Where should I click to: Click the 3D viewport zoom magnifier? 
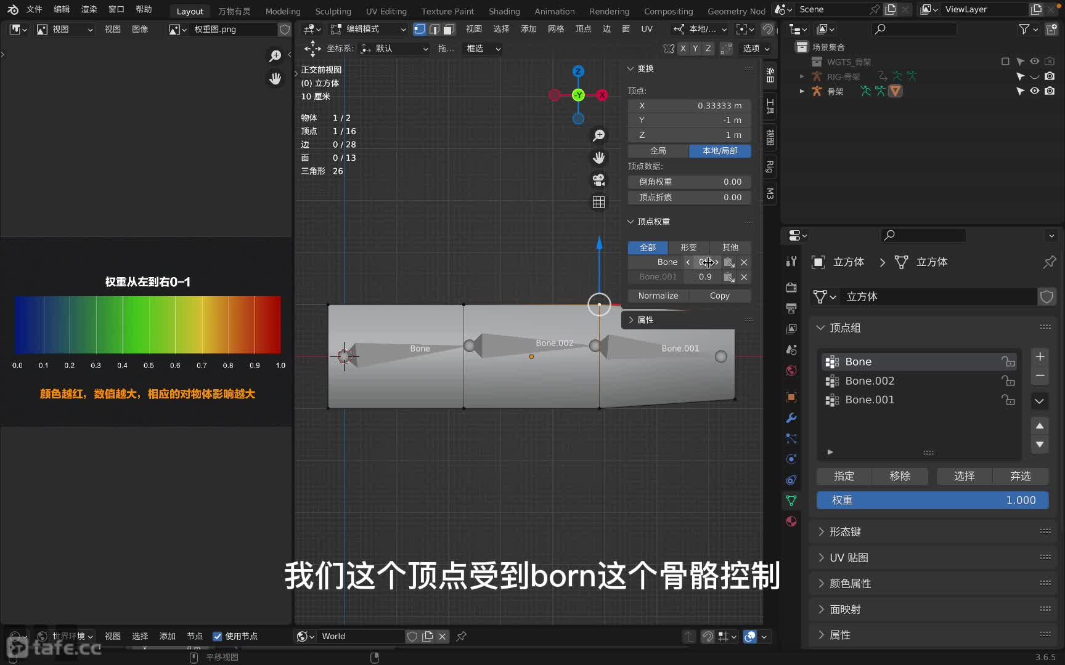coord(598,135)
